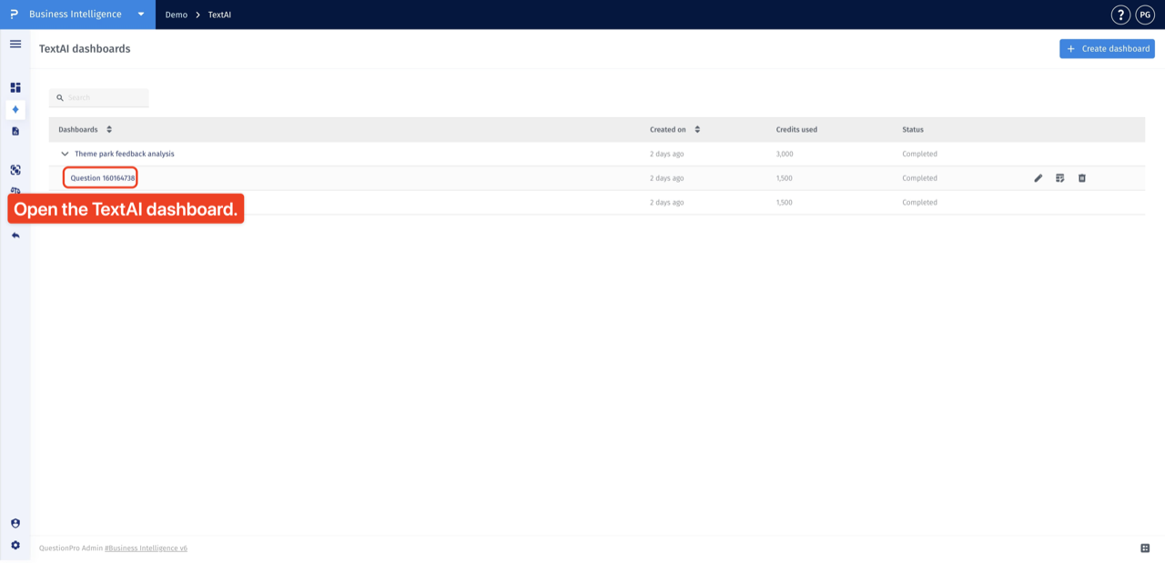Sort by the Dashboards column arrows
The image size is (1165, 563).
click(109, 130)
